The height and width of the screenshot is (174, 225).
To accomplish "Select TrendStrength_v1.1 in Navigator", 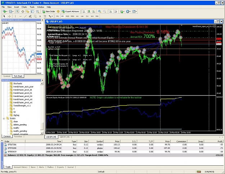I will point(22,106).
